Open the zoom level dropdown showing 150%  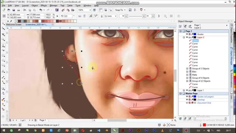pos(90,10)
